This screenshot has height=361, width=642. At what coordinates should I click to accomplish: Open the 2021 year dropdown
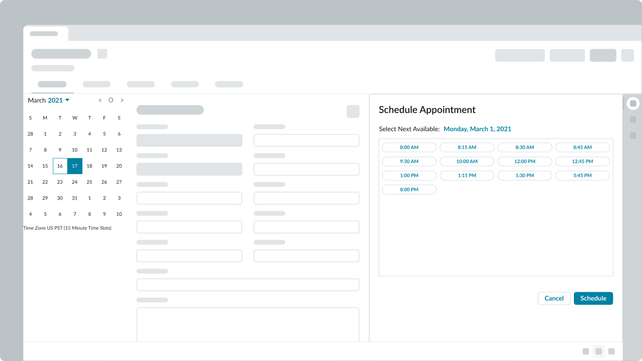tap(59, 100)
